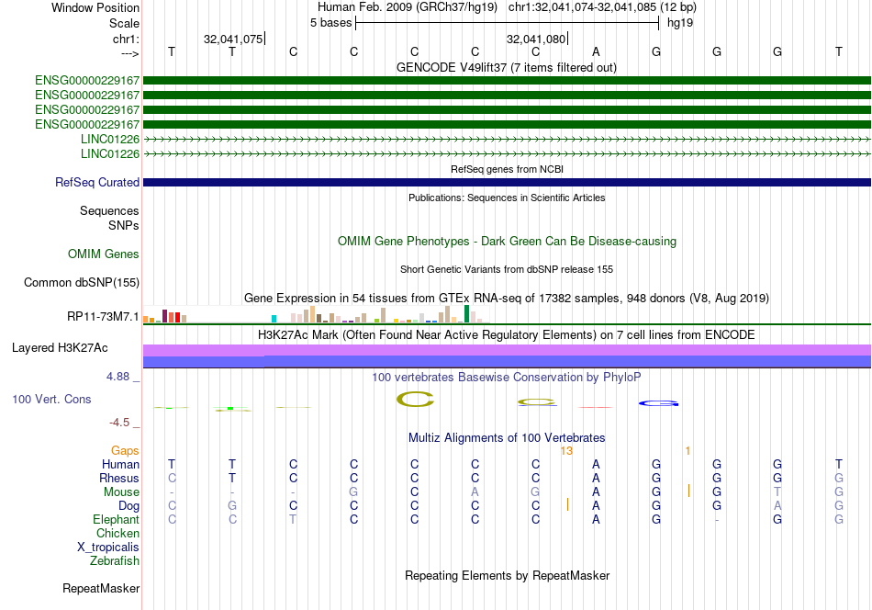The height and width of the screenshot is (610, 872).
Task: Open 100 vertebrates Basewise Conservation by PhyloP
Action: [x=507, y=377]
